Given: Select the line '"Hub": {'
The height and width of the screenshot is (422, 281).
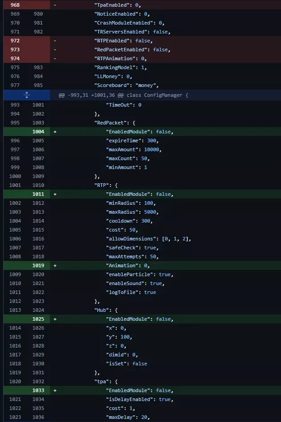Looking at the screenshot, I should [x=106, y=310].
